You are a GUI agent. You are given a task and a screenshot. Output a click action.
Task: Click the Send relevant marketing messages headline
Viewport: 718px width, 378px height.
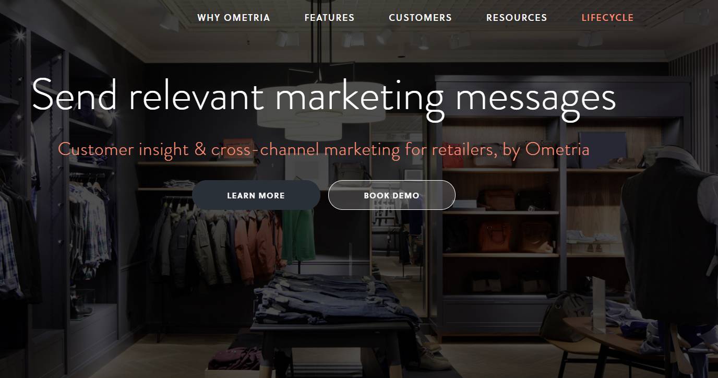(324, 96)
